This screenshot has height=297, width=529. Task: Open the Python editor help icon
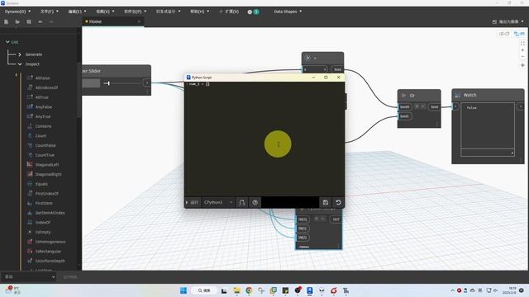click(x=255, y=202)
